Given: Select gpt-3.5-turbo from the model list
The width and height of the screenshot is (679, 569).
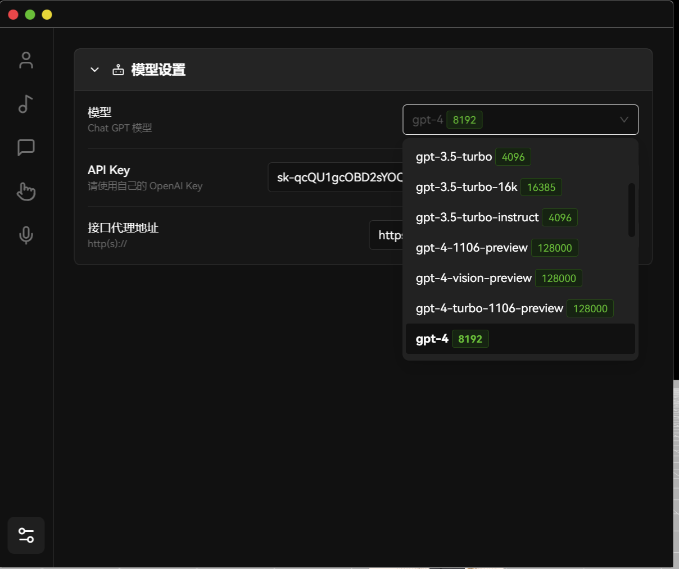Looking at the screenshot, I should point(520,157).
